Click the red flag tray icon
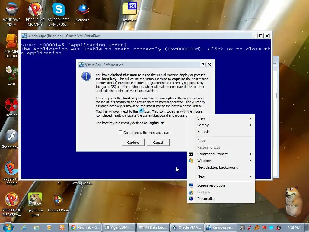The width and height of the screenshot is (309, 232). click(264, 228)
